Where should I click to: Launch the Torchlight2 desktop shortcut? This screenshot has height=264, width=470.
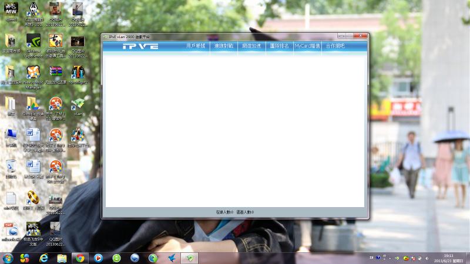[x=78, y=75]
